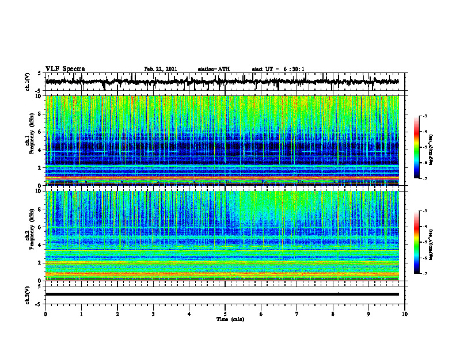Click time axis tick label "6"

coord(261,314)
